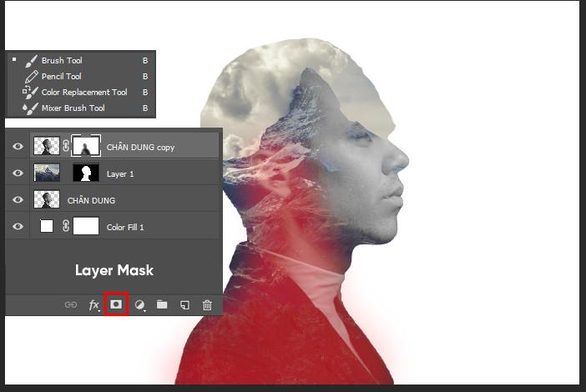Hide the CHÂN DUNG copy layer
The width and height of the screenshot is (586, 392).
point(18,146)
